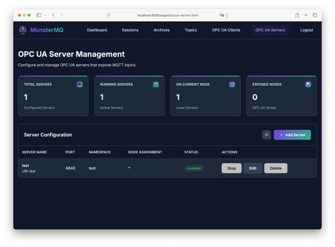The image size is (335, 247).
Task: Delete the test server
Action: 275,168
